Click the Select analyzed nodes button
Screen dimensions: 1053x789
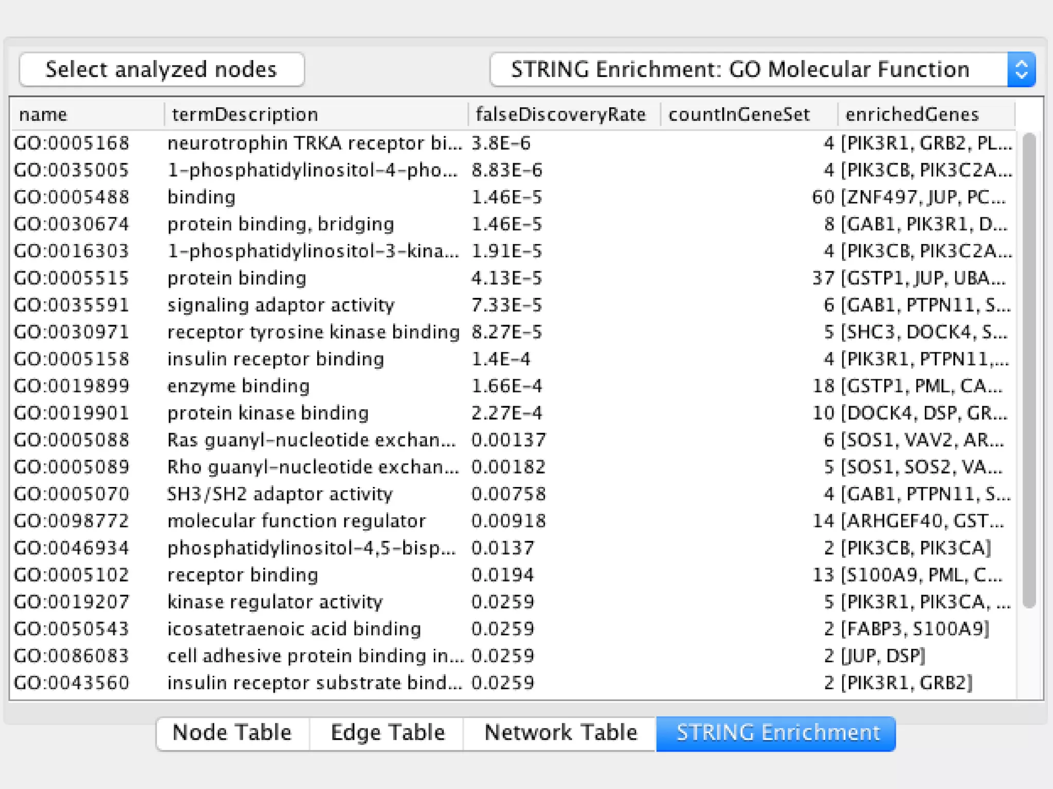tap(161, 69)
